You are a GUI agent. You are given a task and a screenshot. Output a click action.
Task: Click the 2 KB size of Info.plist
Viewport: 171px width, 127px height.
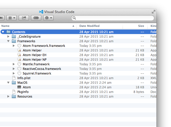click(141, 78)
